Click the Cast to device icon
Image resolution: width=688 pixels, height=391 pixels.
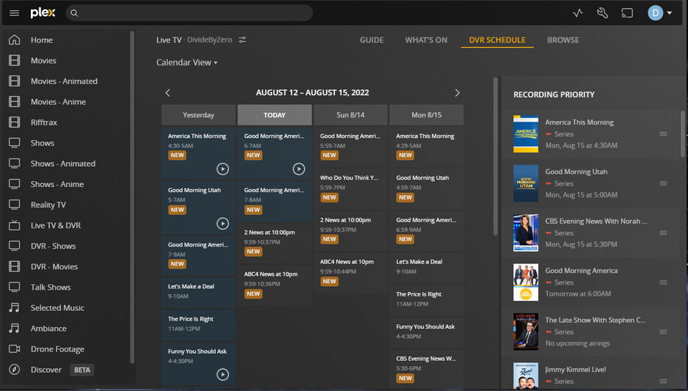627,12
